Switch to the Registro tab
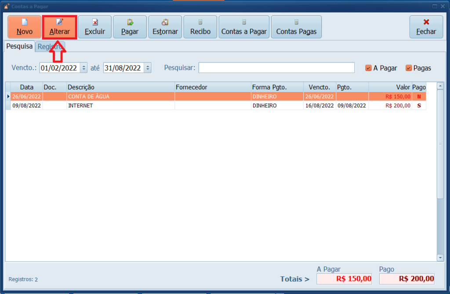 click(51, 46)
